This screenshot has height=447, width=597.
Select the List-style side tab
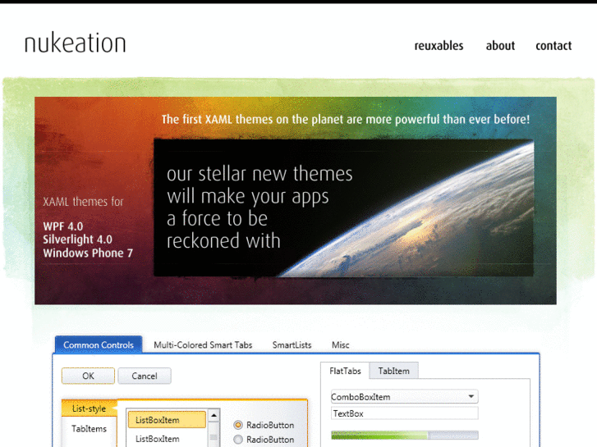[x=89, y=408]
